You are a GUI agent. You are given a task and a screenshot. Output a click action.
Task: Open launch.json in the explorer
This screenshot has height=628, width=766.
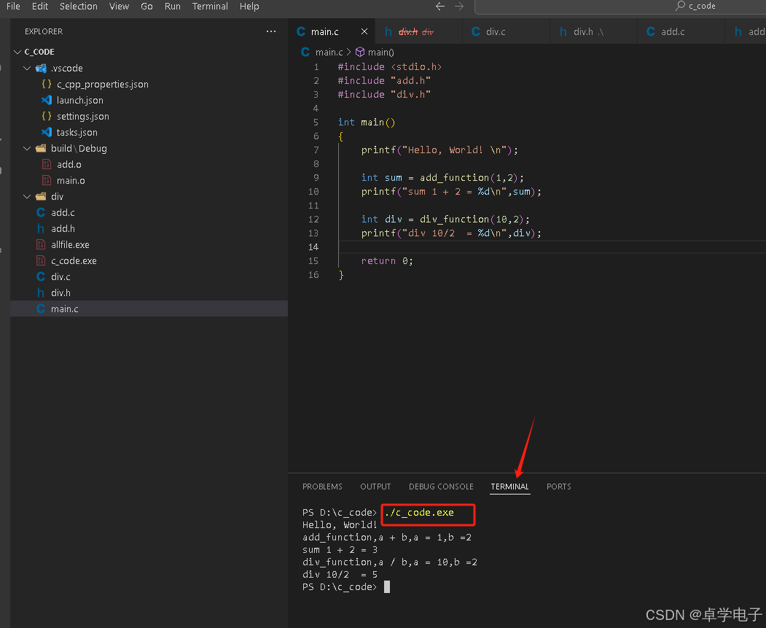click(x=80, y=100)
